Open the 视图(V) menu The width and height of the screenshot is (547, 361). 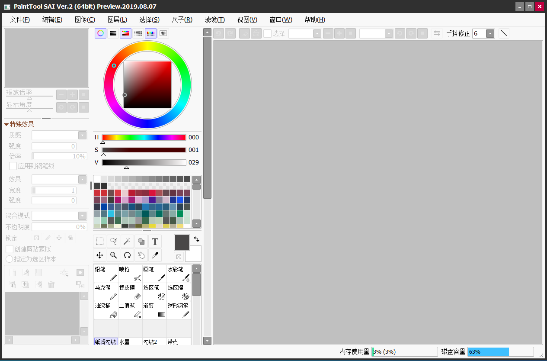point(247,19)
